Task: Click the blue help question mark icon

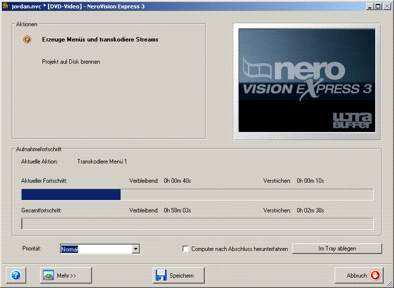Action: coord(16,275)
